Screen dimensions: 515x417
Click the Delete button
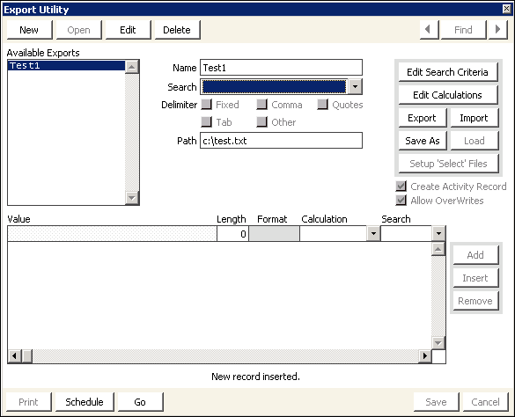(177, 30)
